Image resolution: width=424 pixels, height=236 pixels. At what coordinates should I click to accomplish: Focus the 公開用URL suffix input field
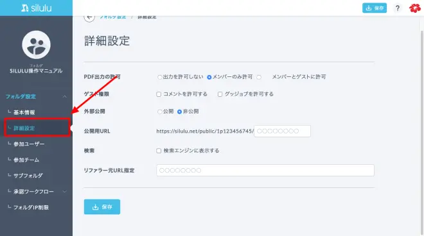pyautogui.click(x=282, y=131)
